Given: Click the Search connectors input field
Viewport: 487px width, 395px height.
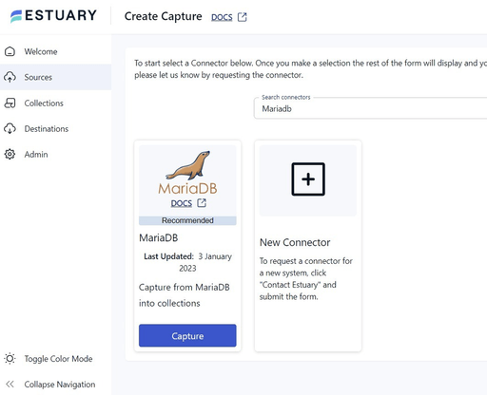Looking at the screenshot, I should [370, 108].
